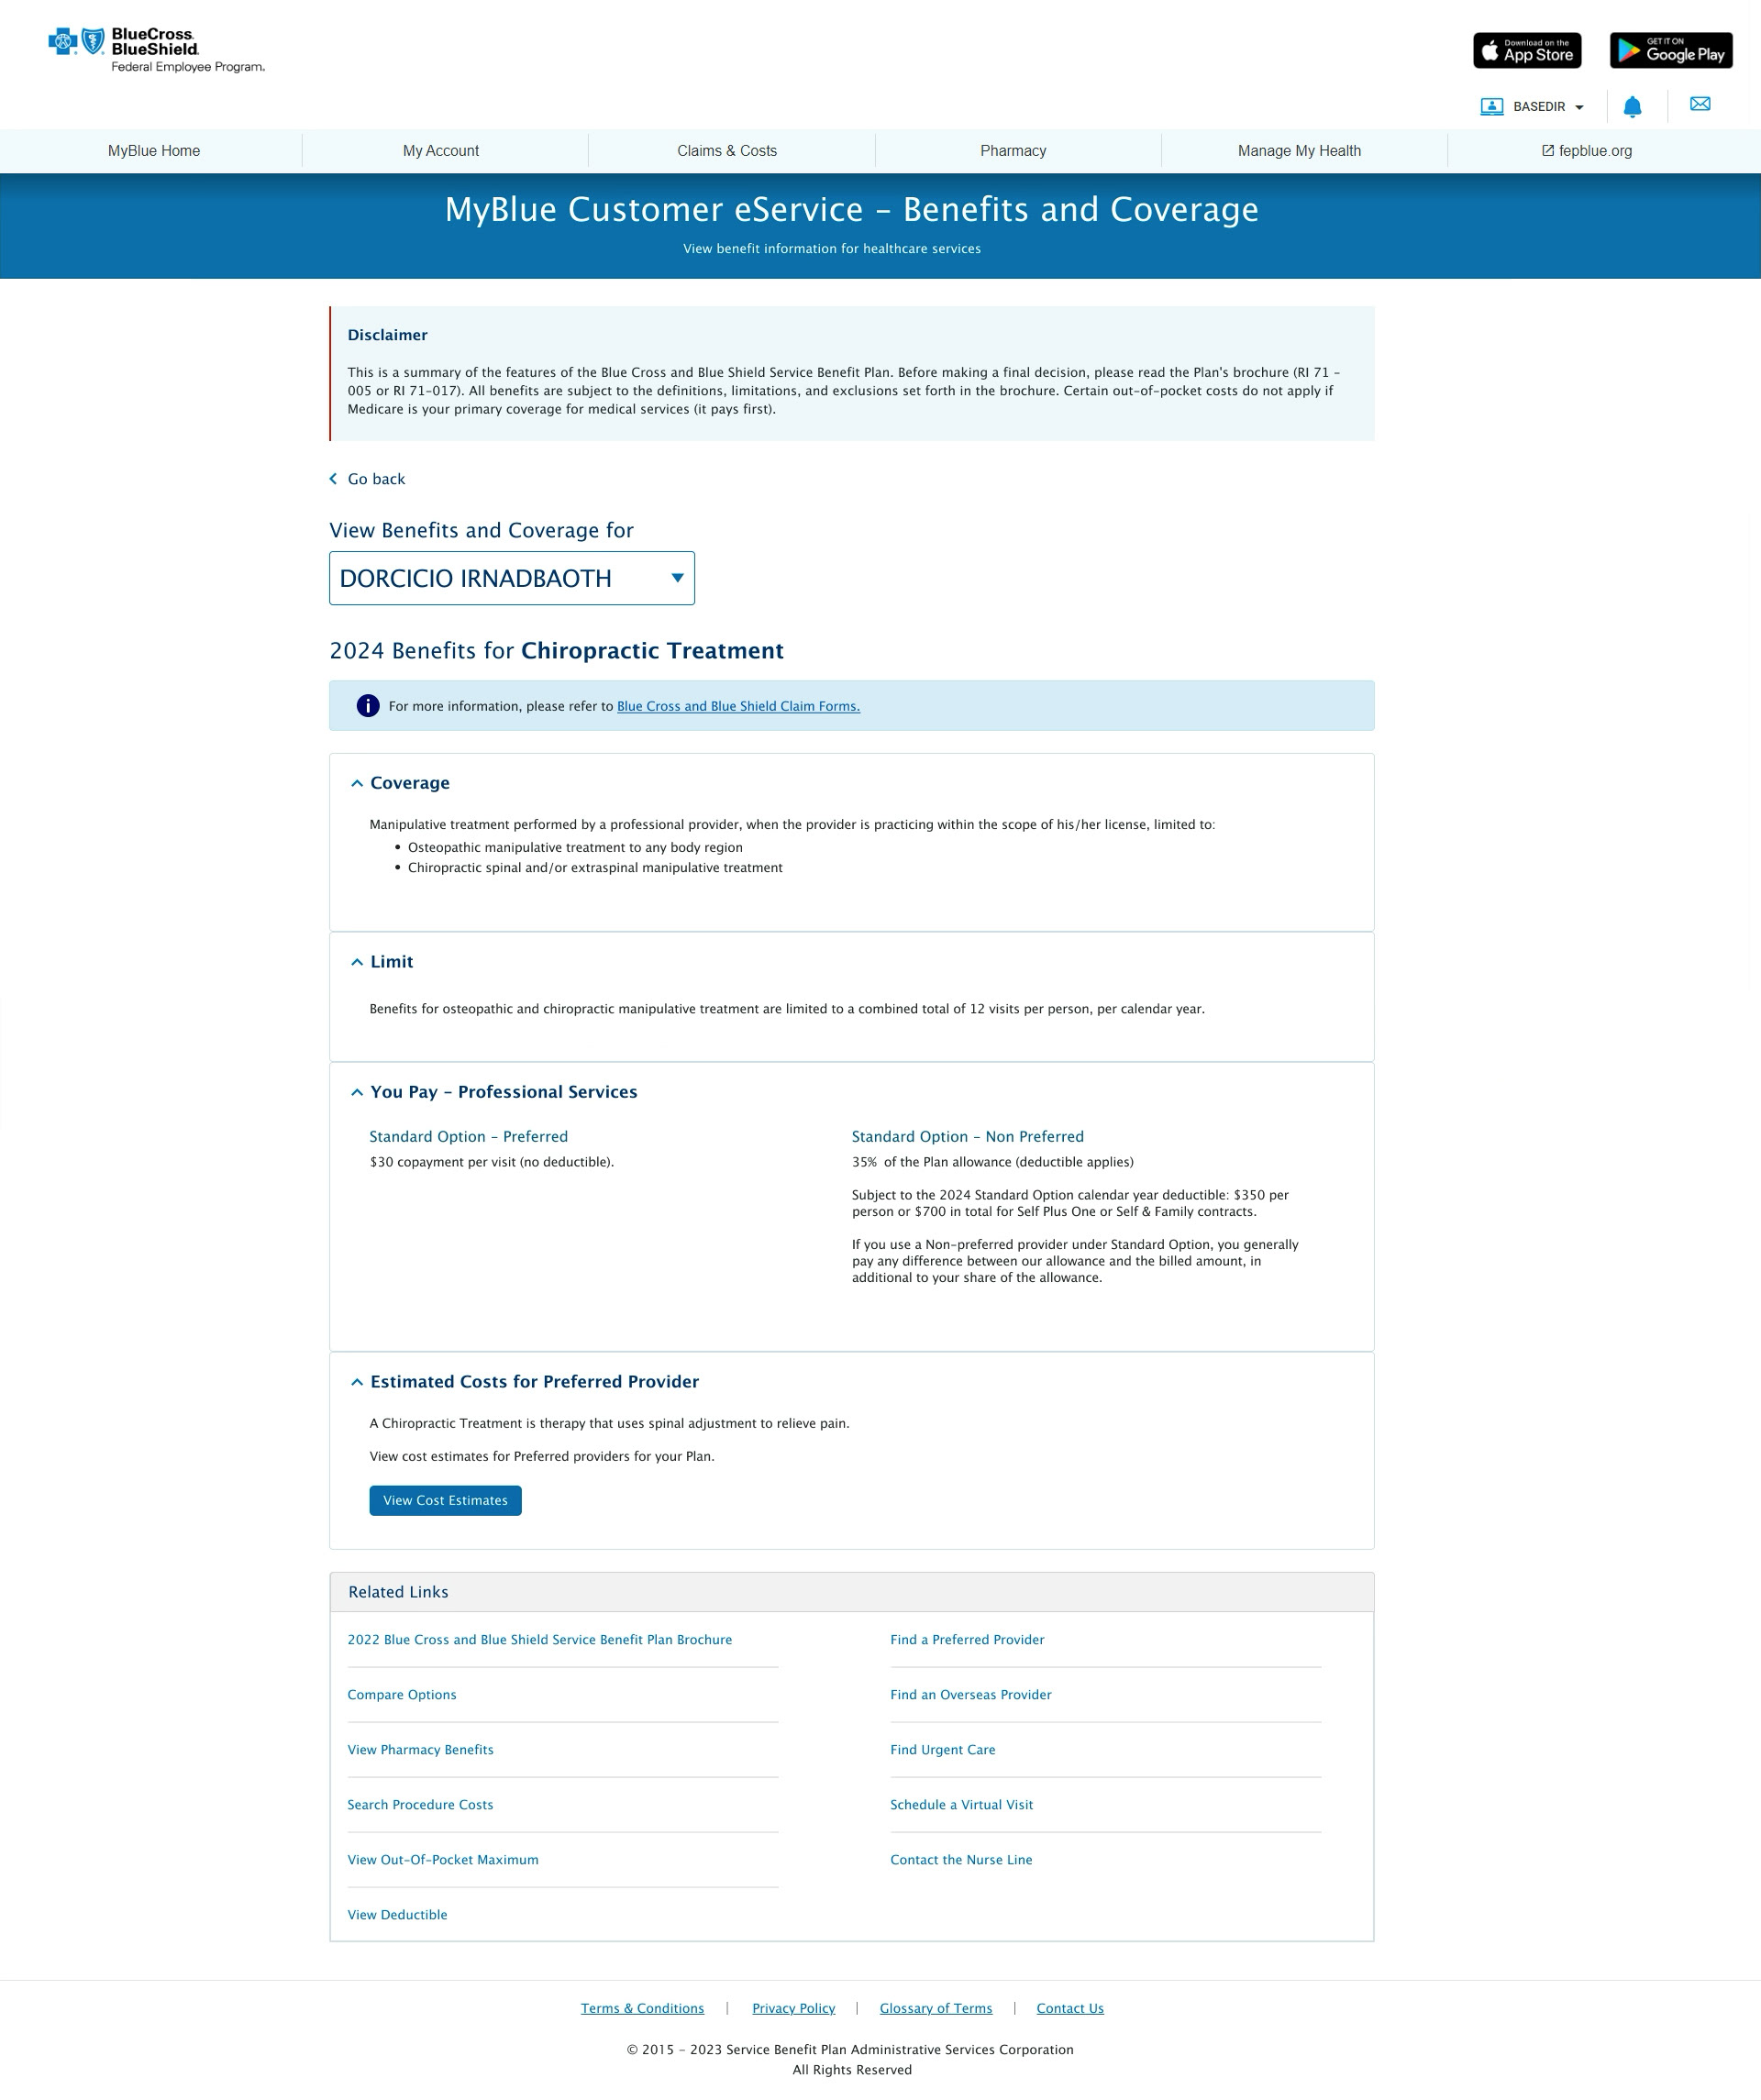Open the BASEDIR account dropdown
Image resolution: width=1761 pixels, height=2100 pixels.
point(1579,107)
